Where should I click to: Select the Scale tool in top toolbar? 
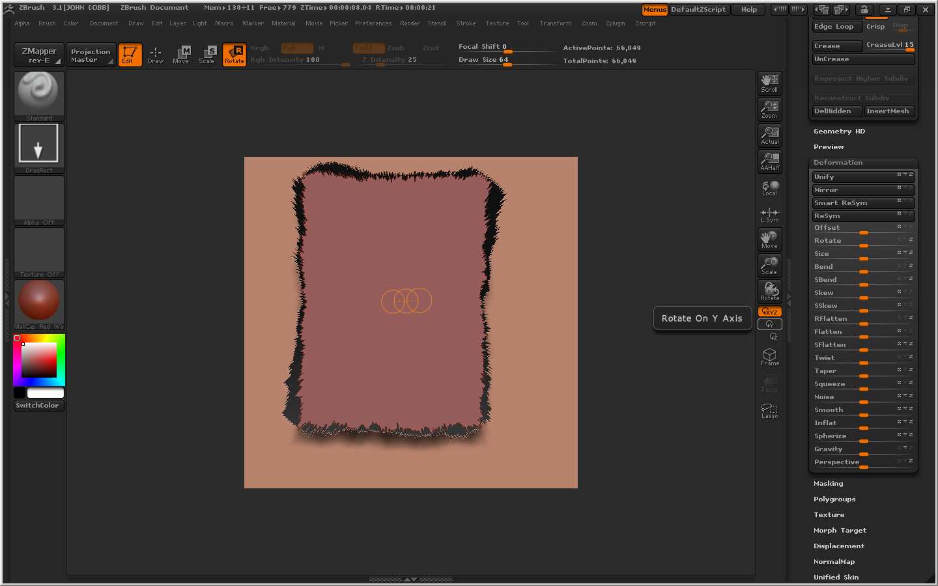click(207, 55)
